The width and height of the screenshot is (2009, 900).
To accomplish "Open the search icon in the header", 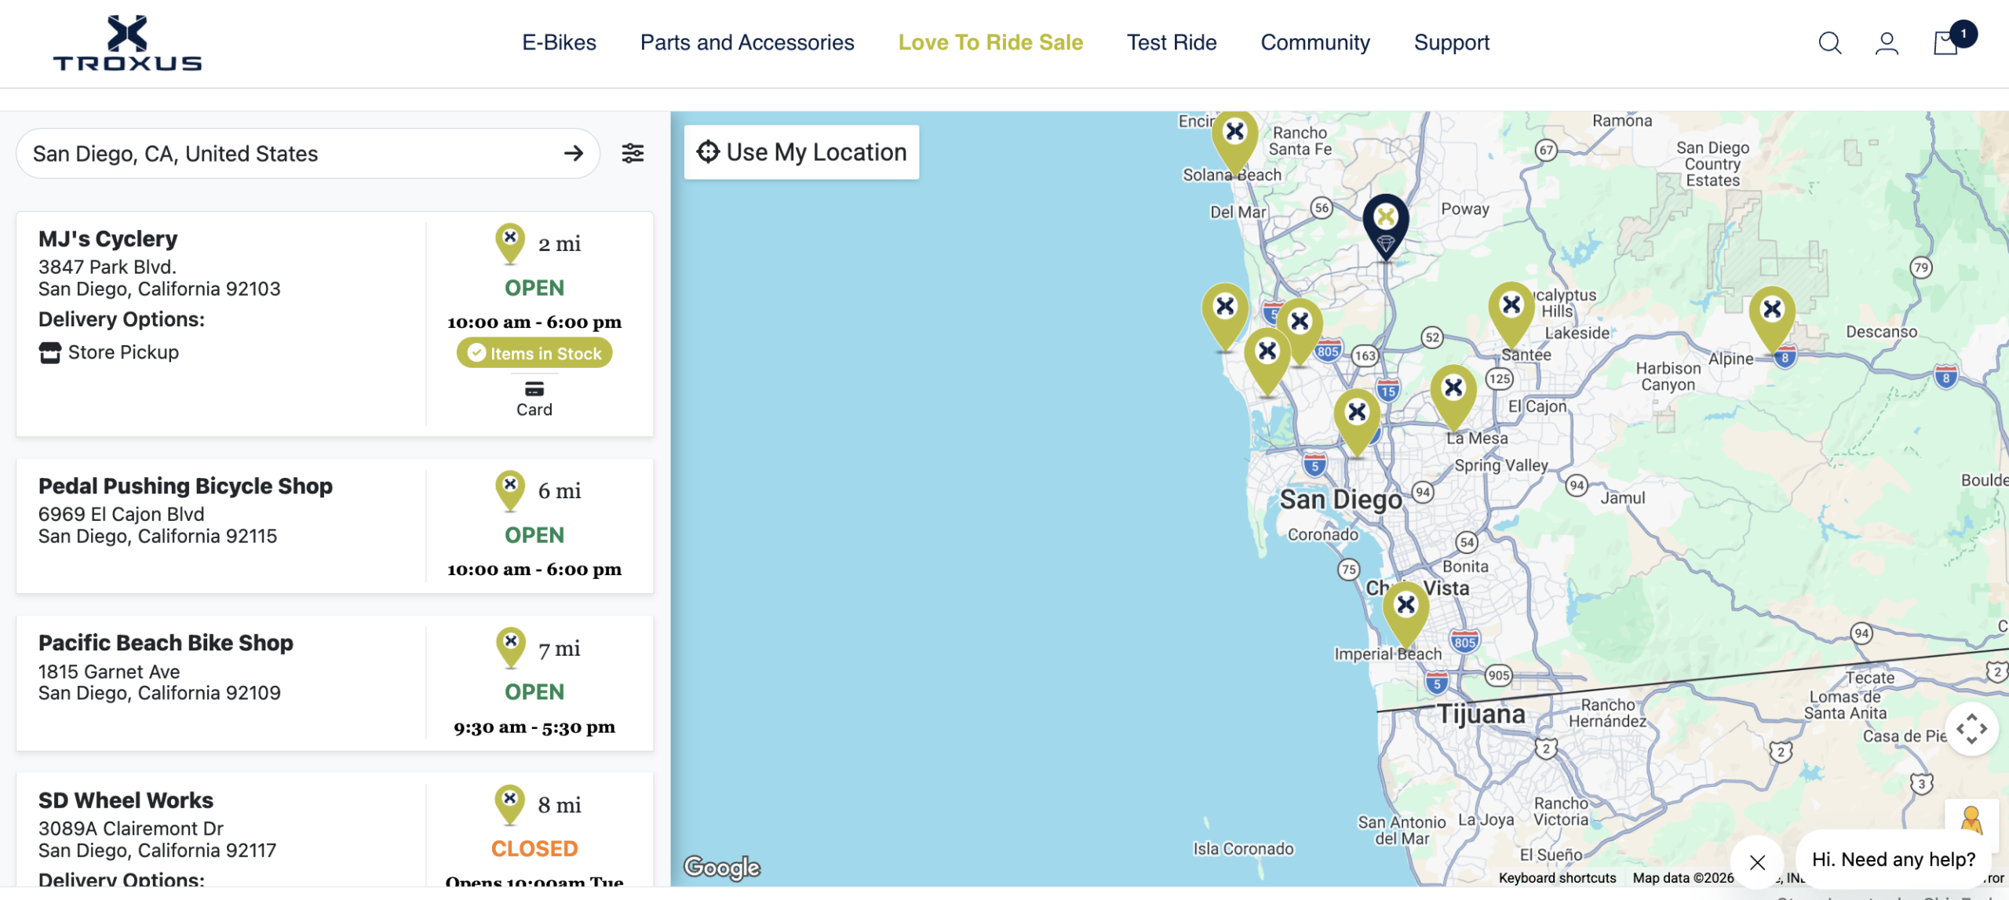I will pos(1829,43).
